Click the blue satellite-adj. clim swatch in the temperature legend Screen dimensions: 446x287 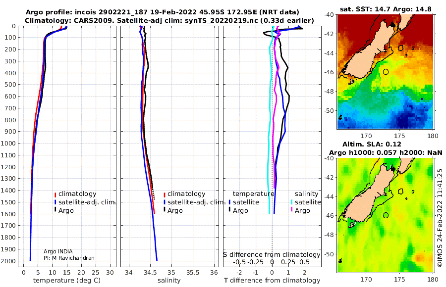pyautogui.click(x=56, y=202)
